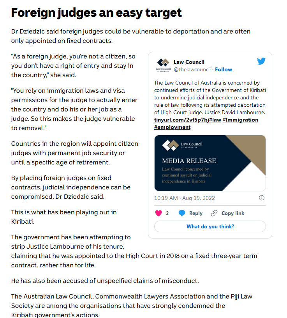The image size is (287, 318).
Task: Select the #Immigration hashtag
Action: point(240,120)
